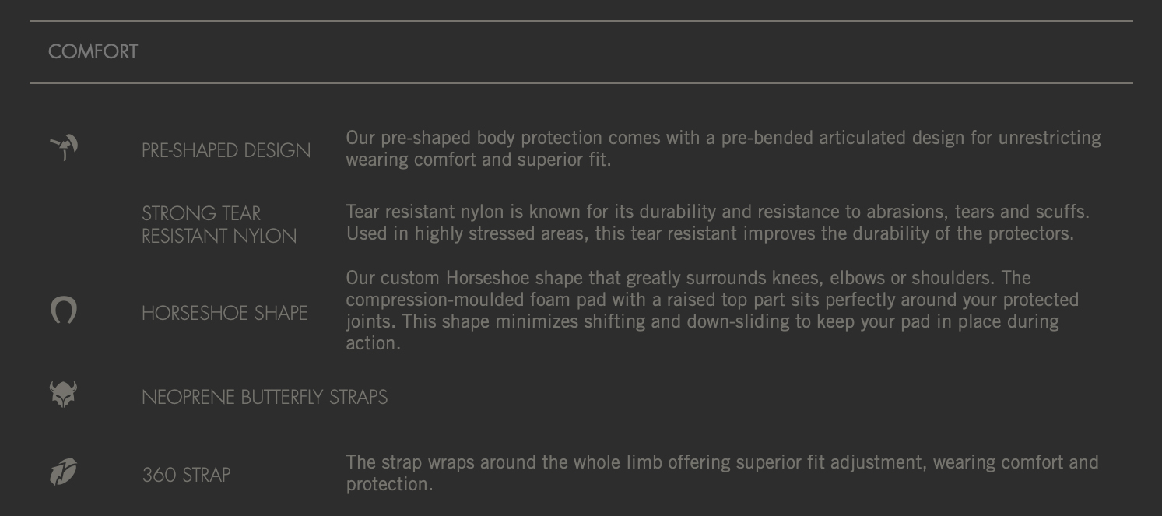The image size is (1162, 516).
Task: Click the line starting "joints. This shape minimizes shifting"
Action: [x=702, y=321]
